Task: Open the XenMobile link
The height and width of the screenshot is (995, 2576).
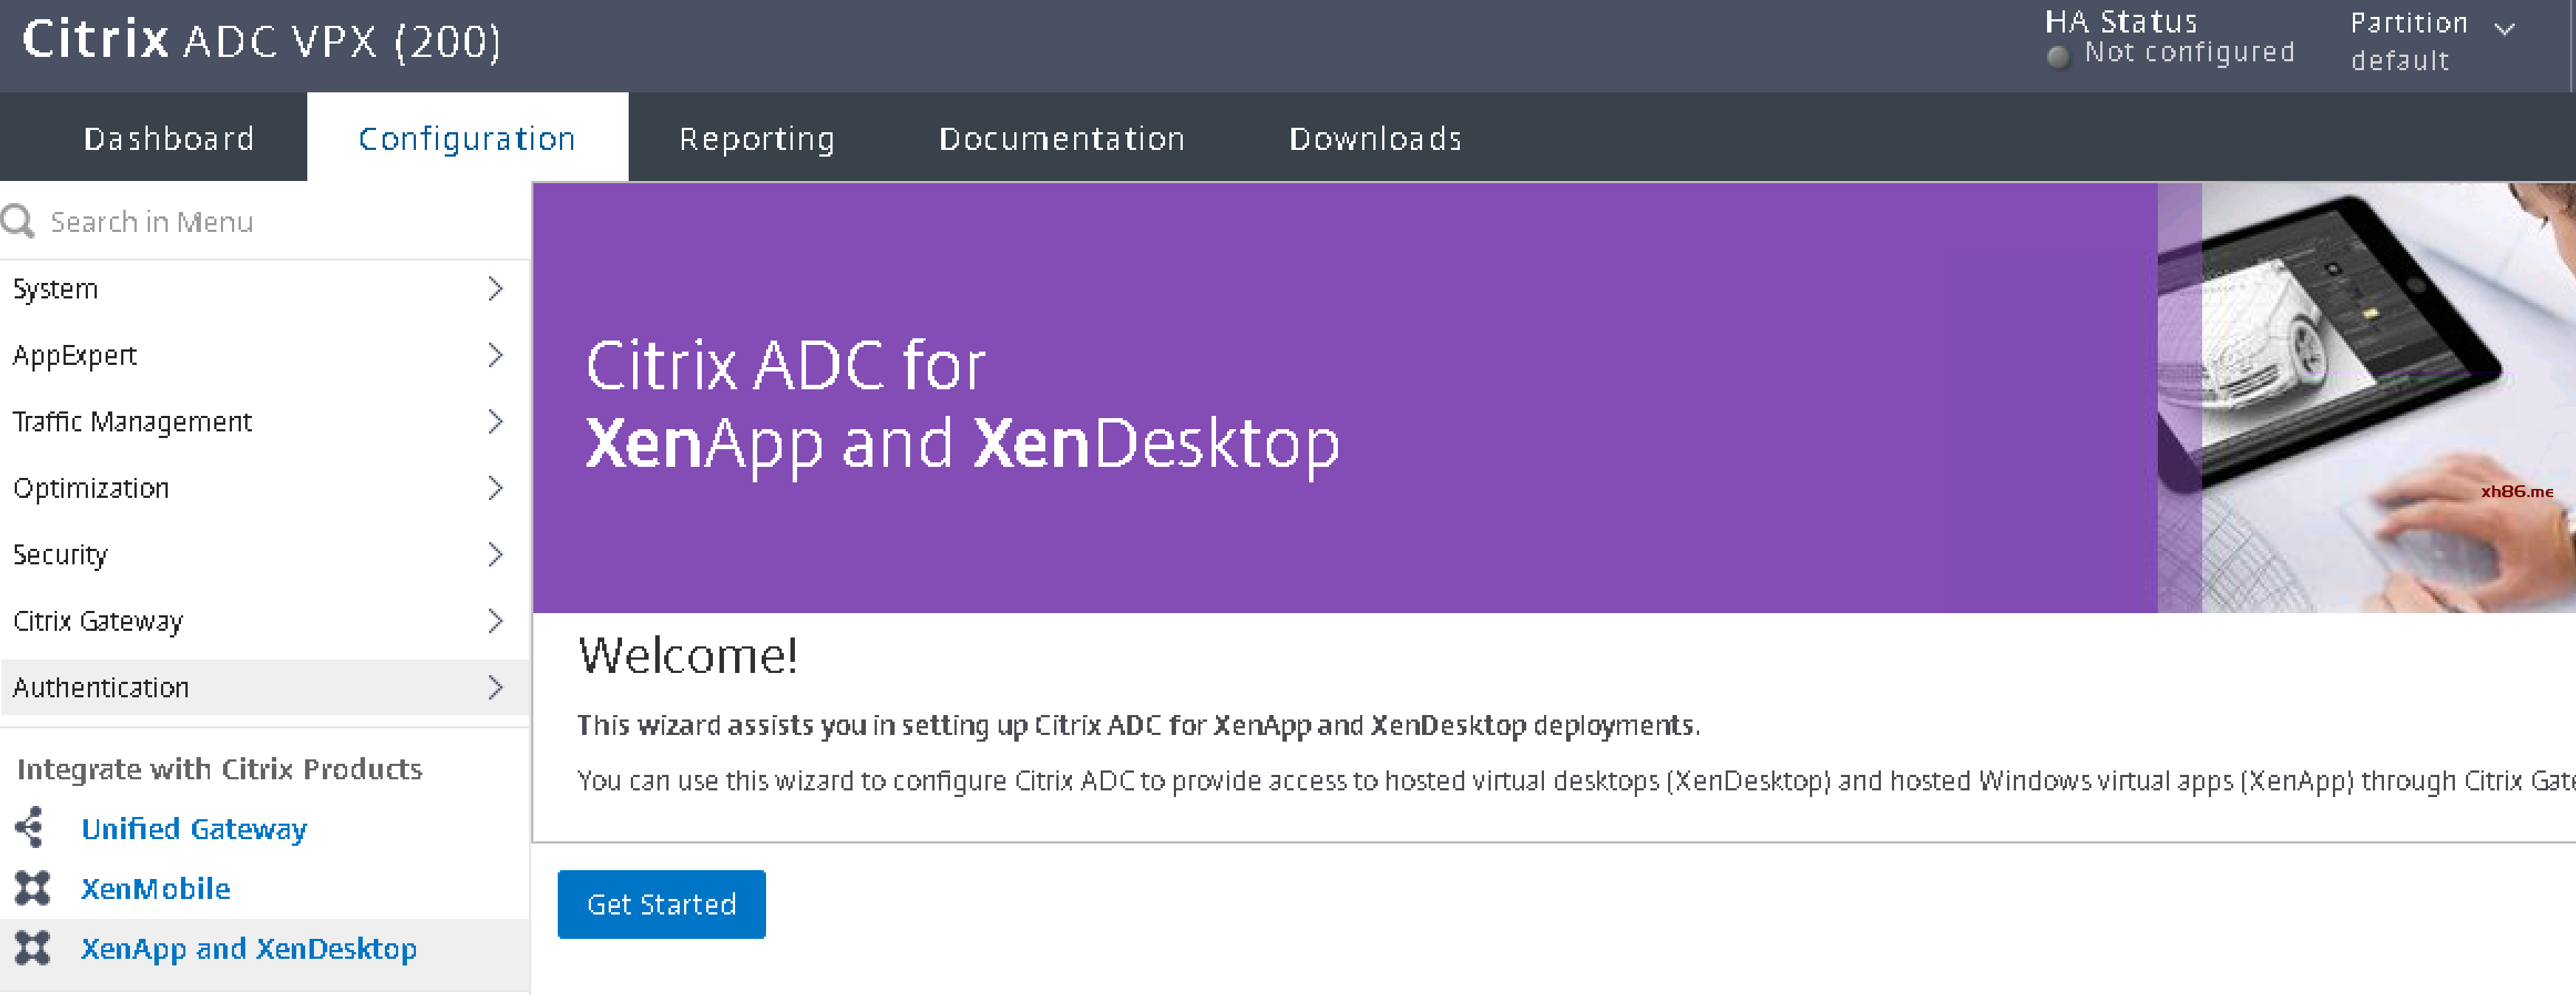Action: (x=156, y=888)
